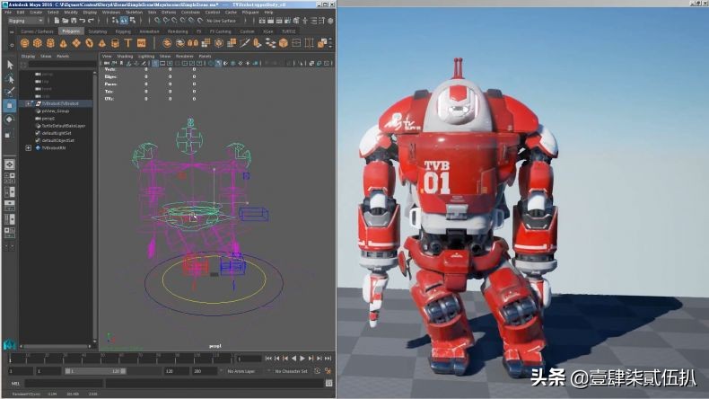Choose the Rotate tool in the toolbox
709x399 pixels.
tap(9, 119)
